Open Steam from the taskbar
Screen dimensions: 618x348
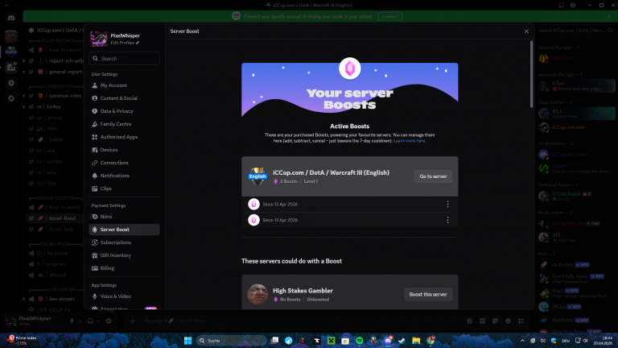tap(402, 341)
